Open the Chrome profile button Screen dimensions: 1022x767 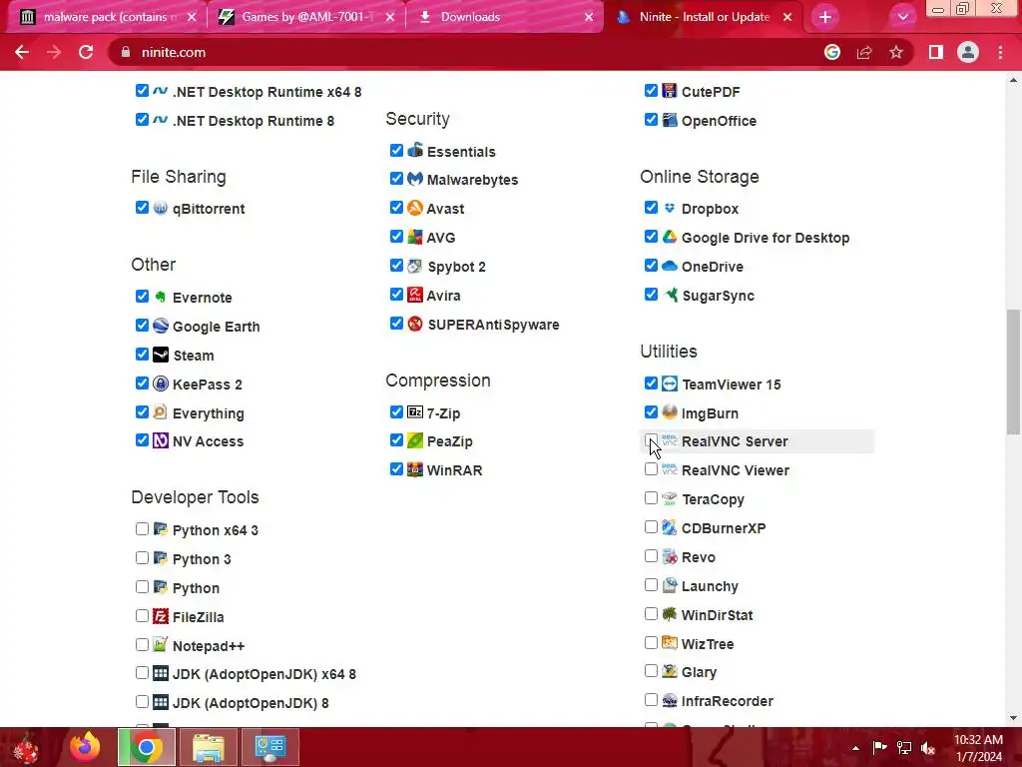pos(968,52)
